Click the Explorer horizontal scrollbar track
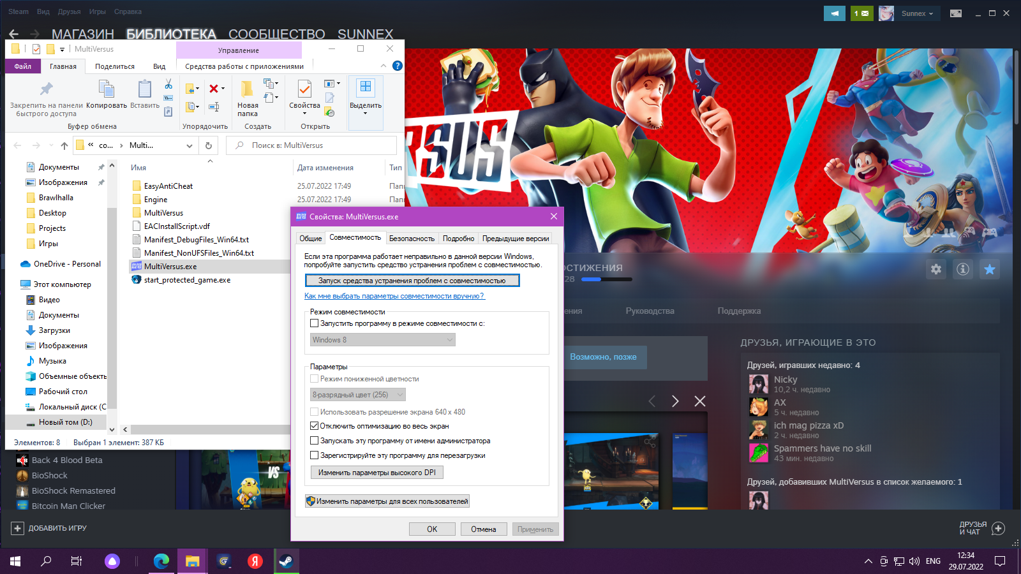 (210, 430)
